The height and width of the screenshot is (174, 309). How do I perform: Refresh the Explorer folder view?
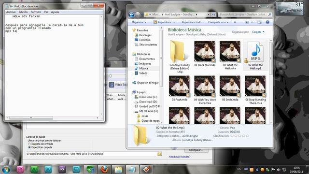(x=213, y=14)
